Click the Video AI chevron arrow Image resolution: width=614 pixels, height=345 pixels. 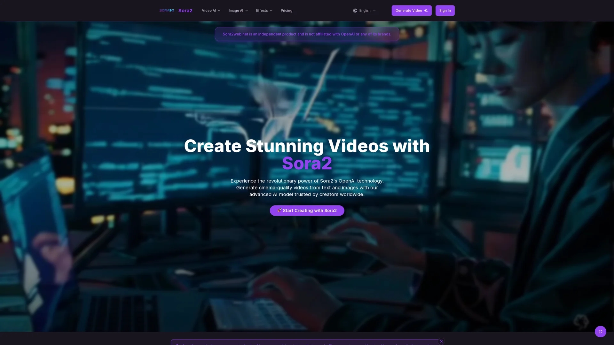[x=219, y=11]
